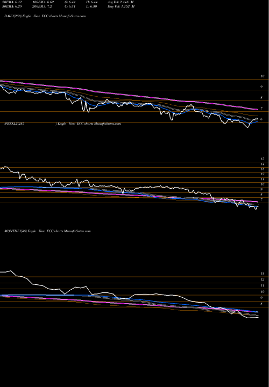Select axis label 11 on the weekly chart

pyautogui.click(x=263, y=179)
